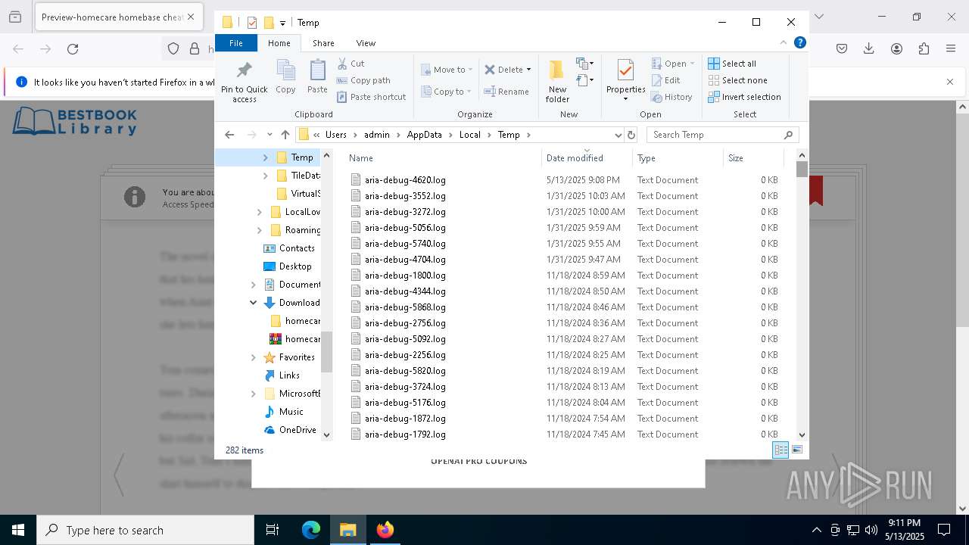
Task: Click the History ribbon command
Action: tap(671, 97)
